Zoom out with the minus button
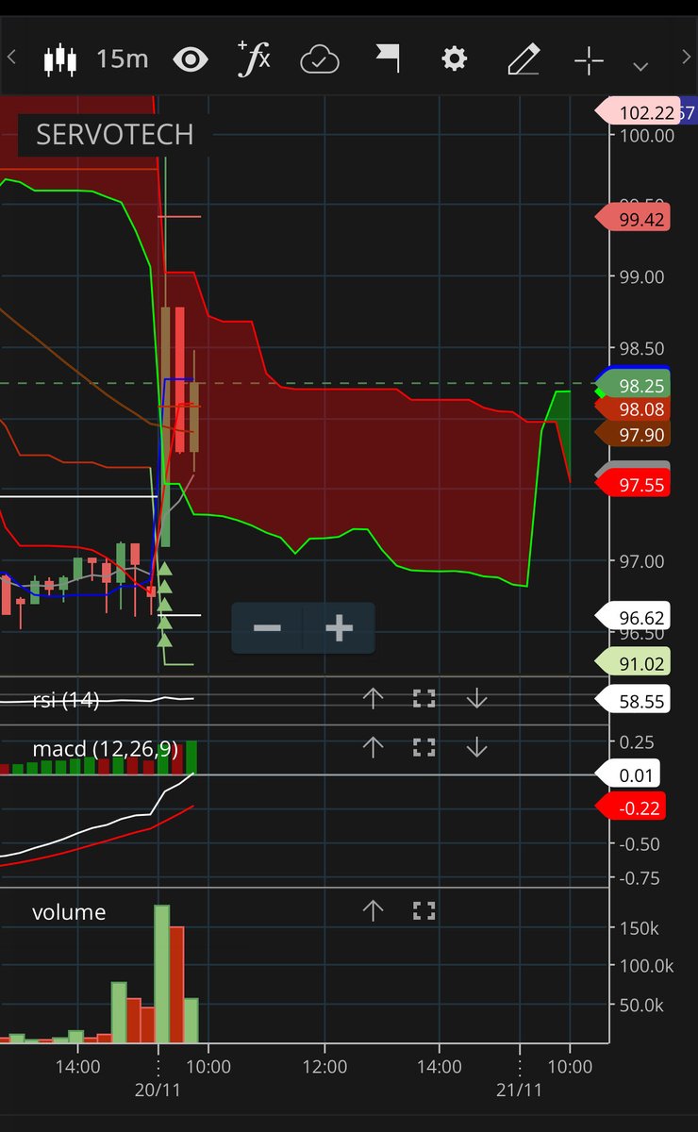Screen dimensions: 698x1132 click(267, 628)
